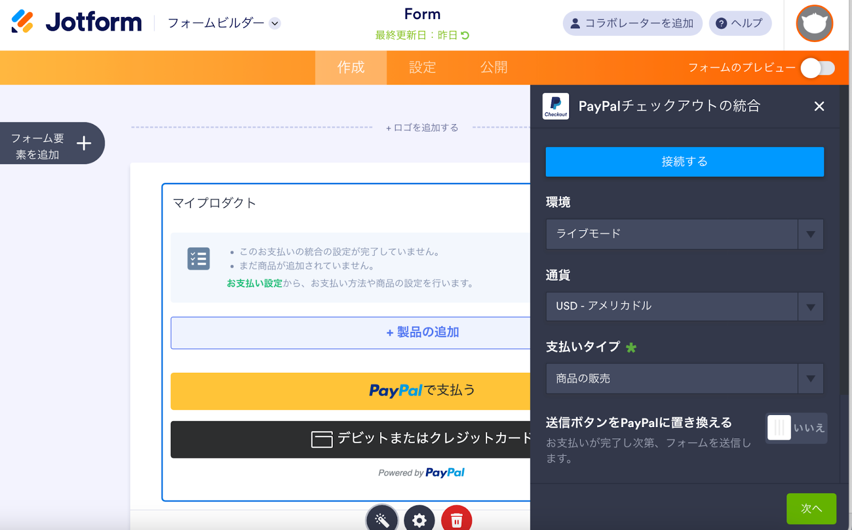Screen dimensions: 852x530
Task: Close the PayPal checkout integration panel
Action: (819, 107)
